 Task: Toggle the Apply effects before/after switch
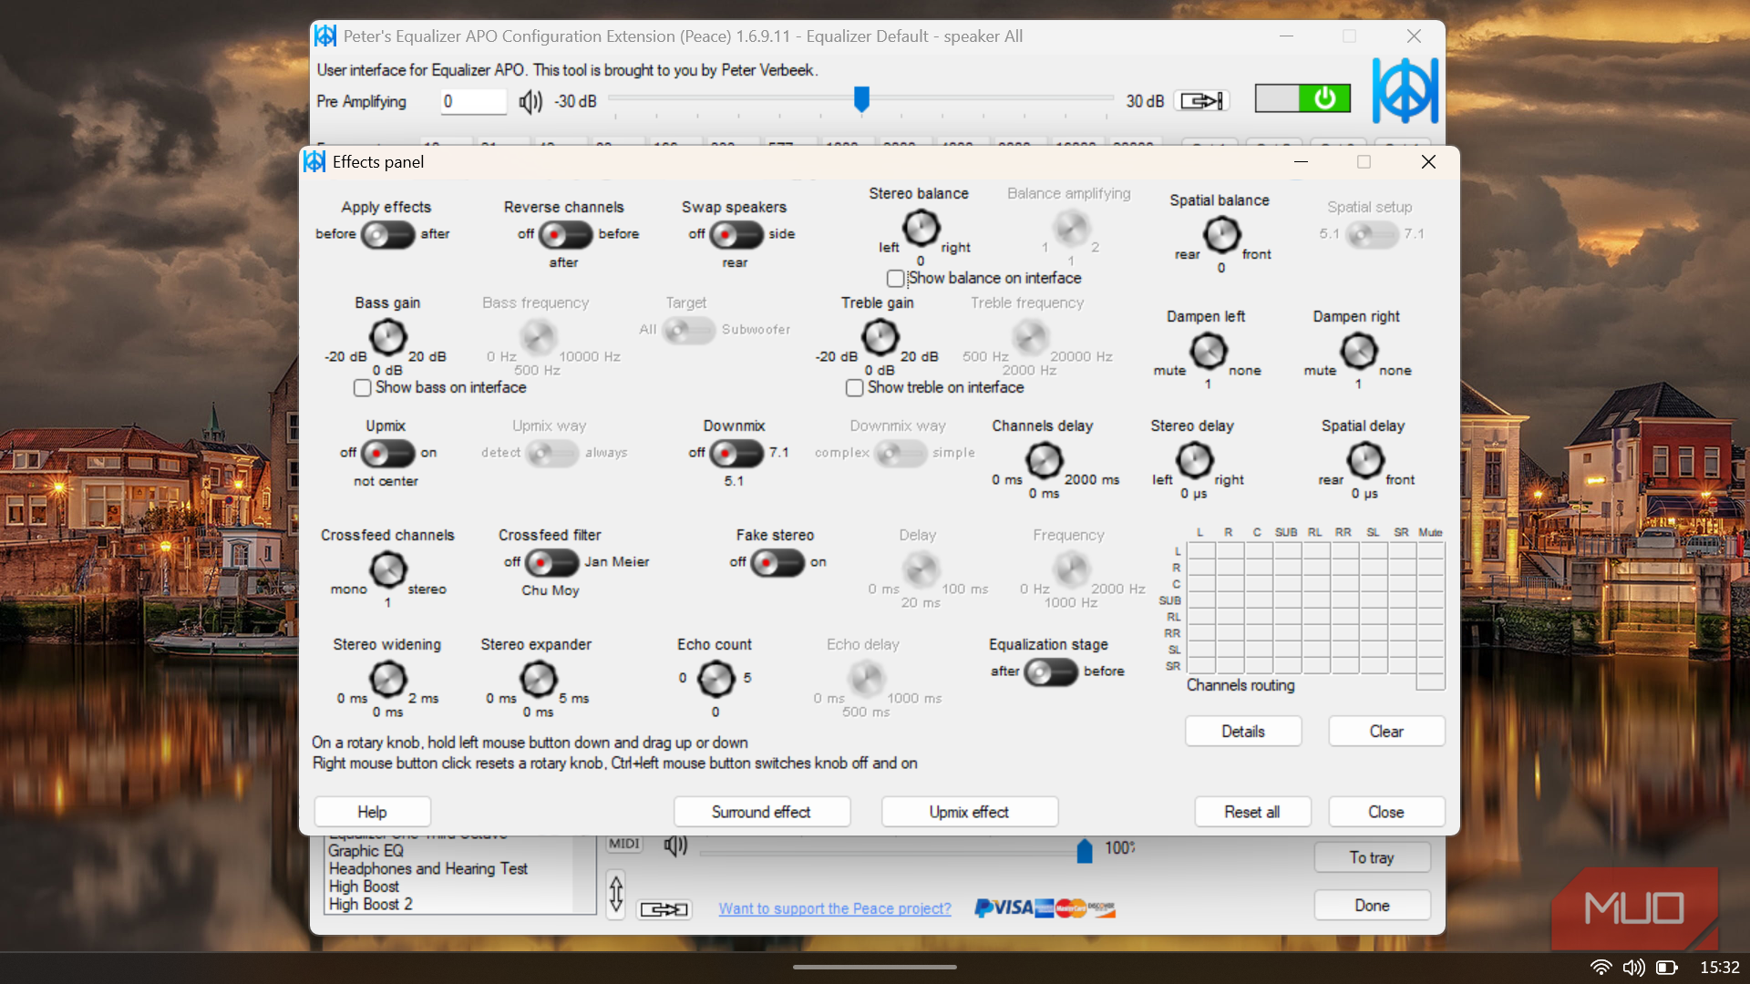pos(387,234)
